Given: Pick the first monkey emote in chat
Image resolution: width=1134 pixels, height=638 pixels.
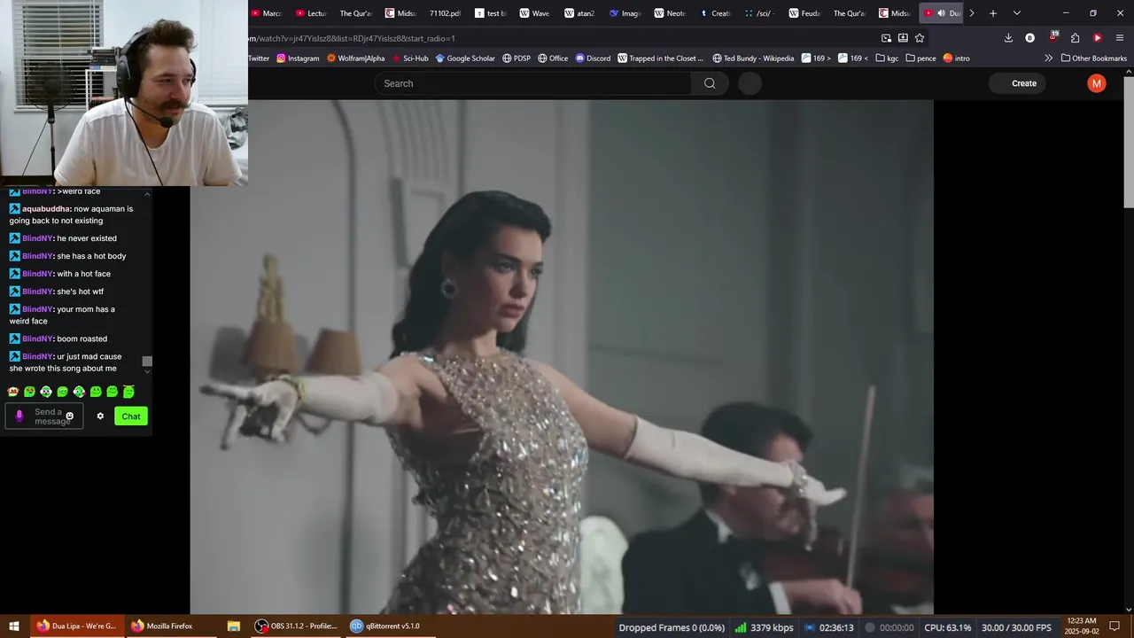Looking at the screenshot, I should pos(13,392).
